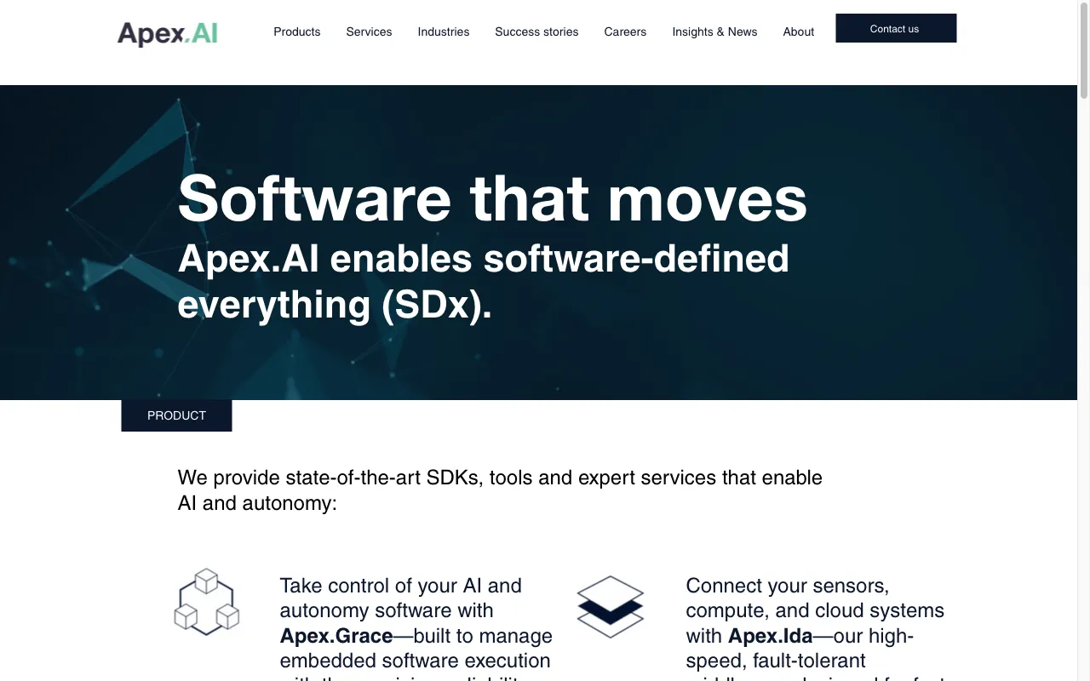Click the Apex.Ida stacked layers icon

(611, 606)
